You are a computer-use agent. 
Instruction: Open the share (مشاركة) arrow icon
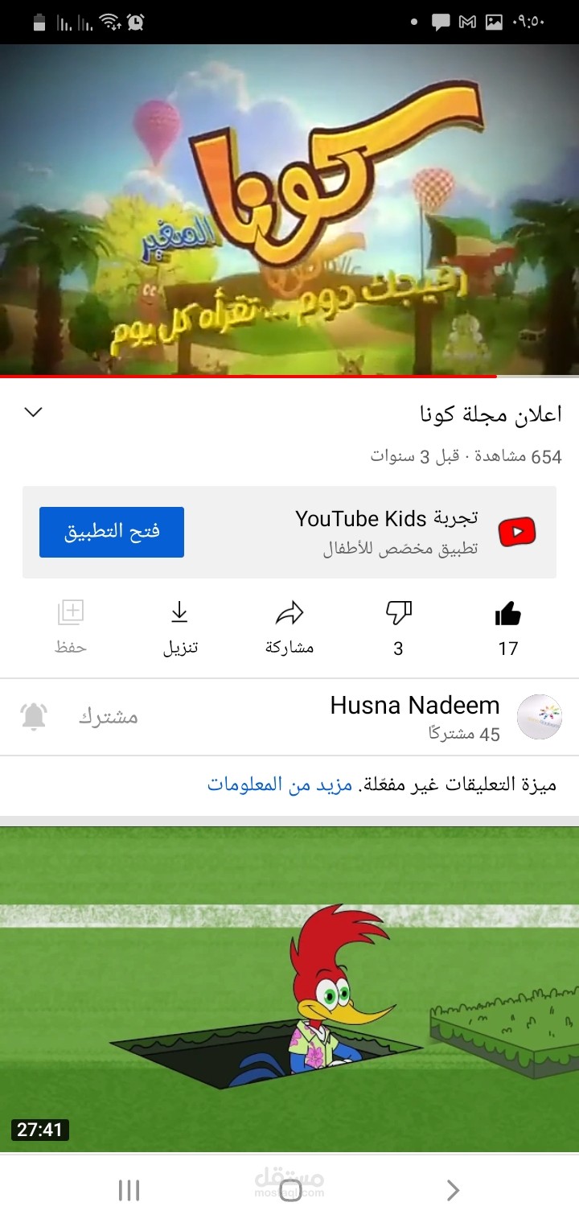coord(289,614)
